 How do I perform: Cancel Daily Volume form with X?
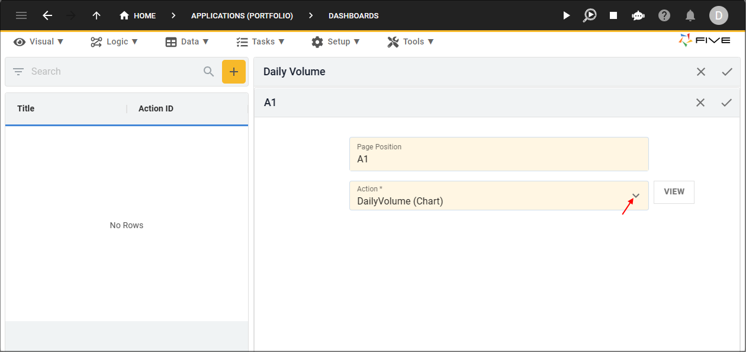(701, 72)
